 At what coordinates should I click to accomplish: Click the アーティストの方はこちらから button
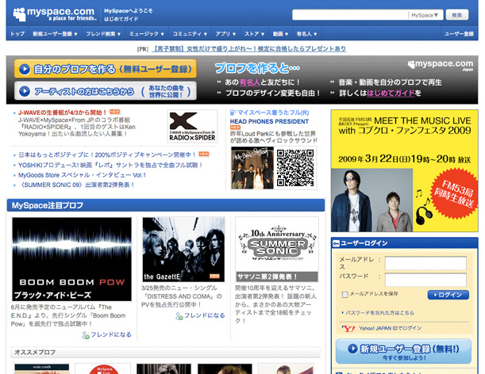[105, 91]
